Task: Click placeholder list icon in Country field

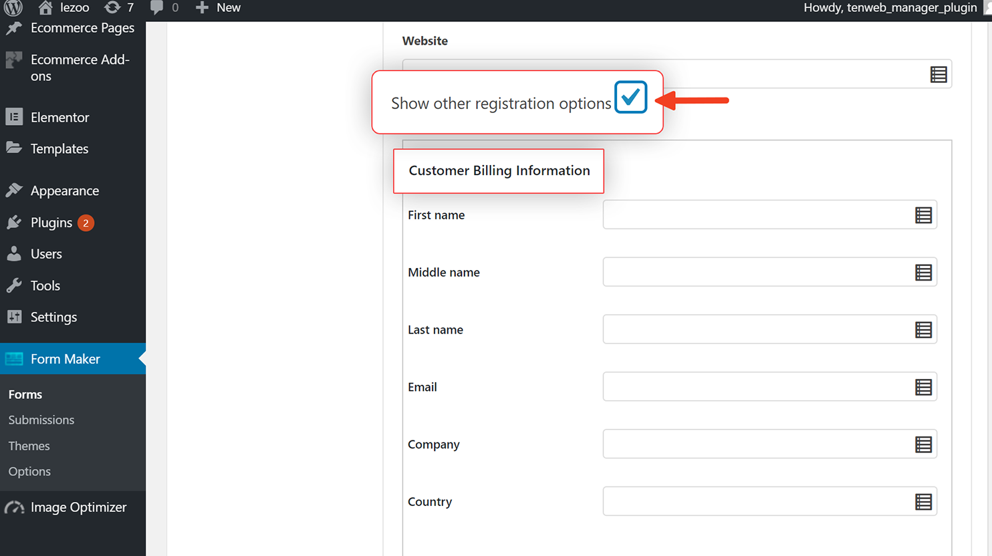Action: (923, 502)
